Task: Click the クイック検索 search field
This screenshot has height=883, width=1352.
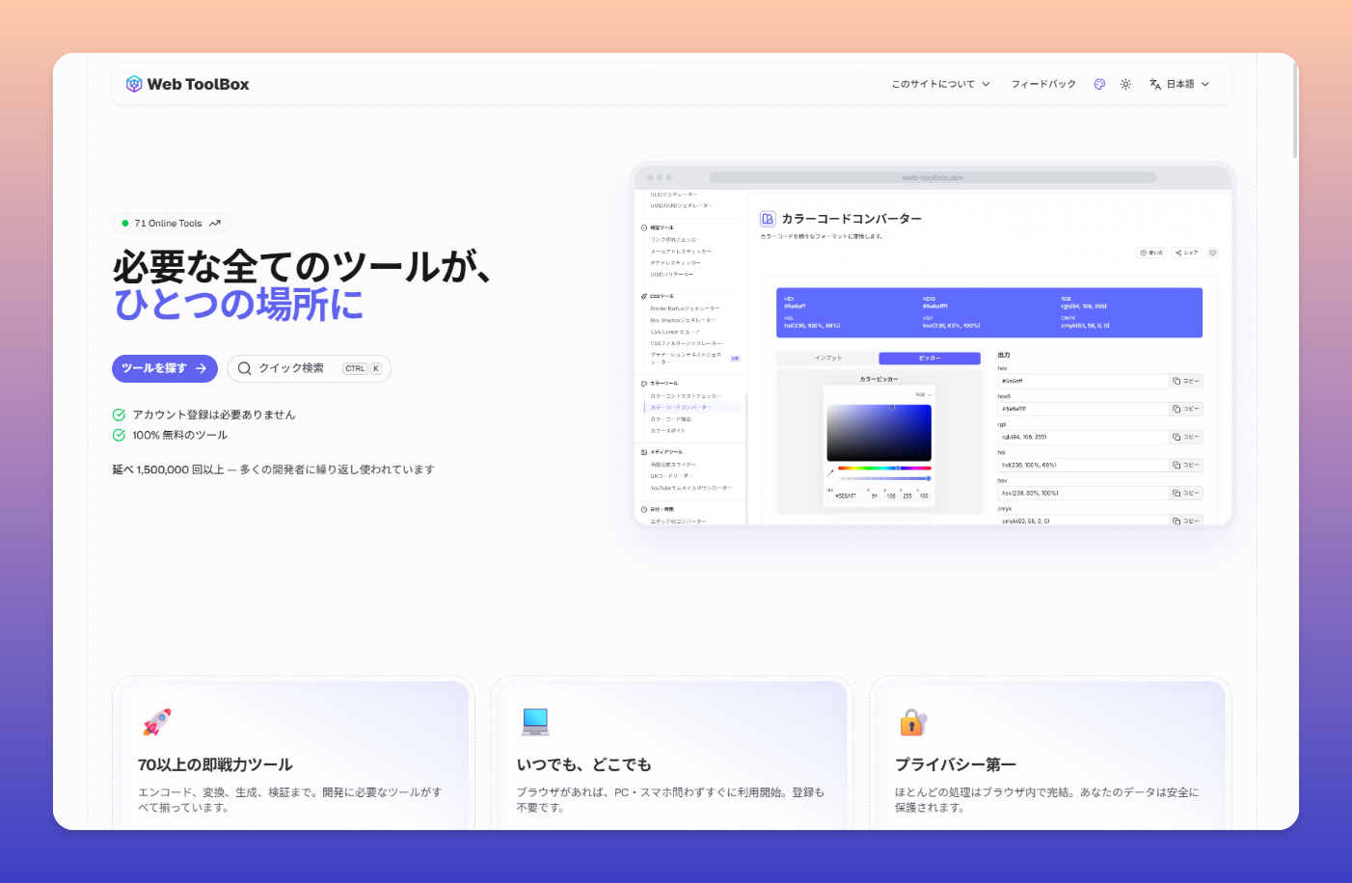Action: pyautogui.click(x=299, y=368)
